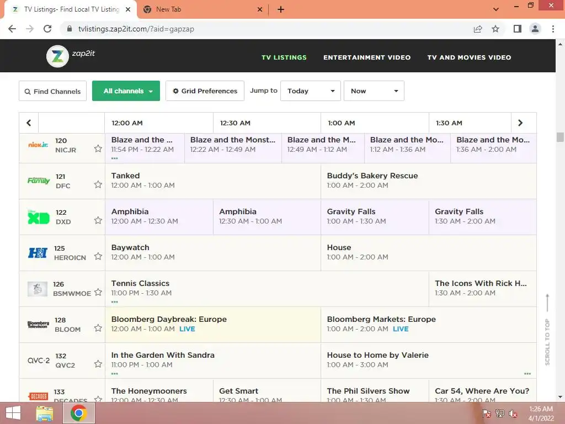Open the Today date dropdown
Viewport: 565px width, 424px height.
click(311, 91)
